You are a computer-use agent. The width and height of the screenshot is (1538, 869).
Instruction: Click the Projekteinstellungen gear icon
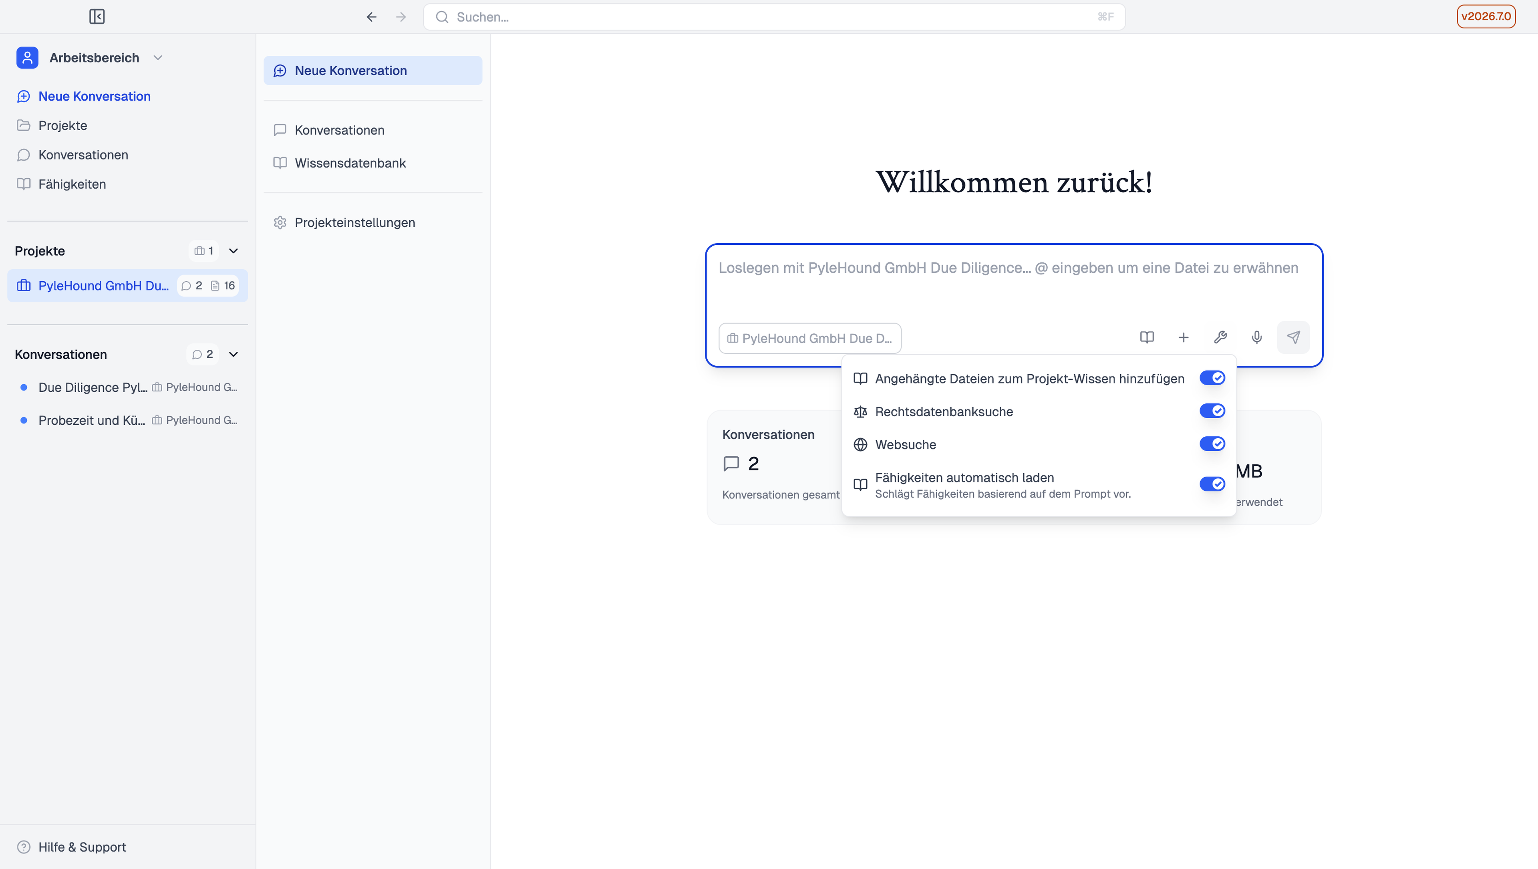[280, 223]
